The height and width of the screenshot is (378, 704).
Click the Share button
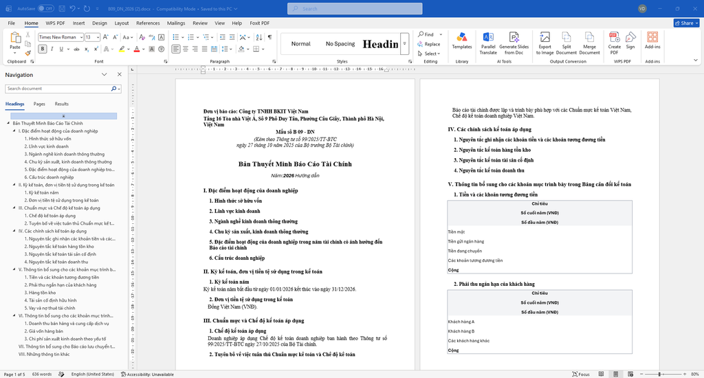(686, 23)
